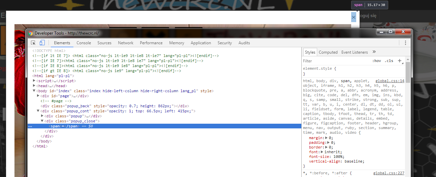Collapse the body id="index" node

(x=34, y=91)
